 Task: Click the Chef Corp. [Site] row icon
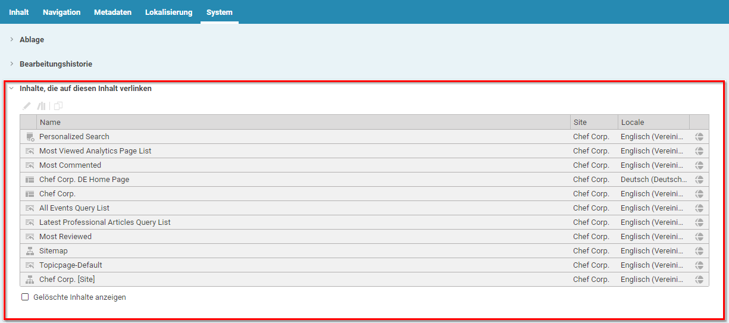[x=30, y=280]
